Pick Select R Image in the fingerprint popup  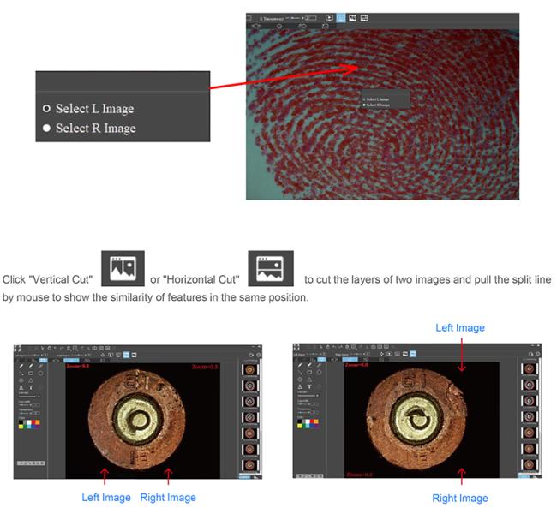pos(364,104)
